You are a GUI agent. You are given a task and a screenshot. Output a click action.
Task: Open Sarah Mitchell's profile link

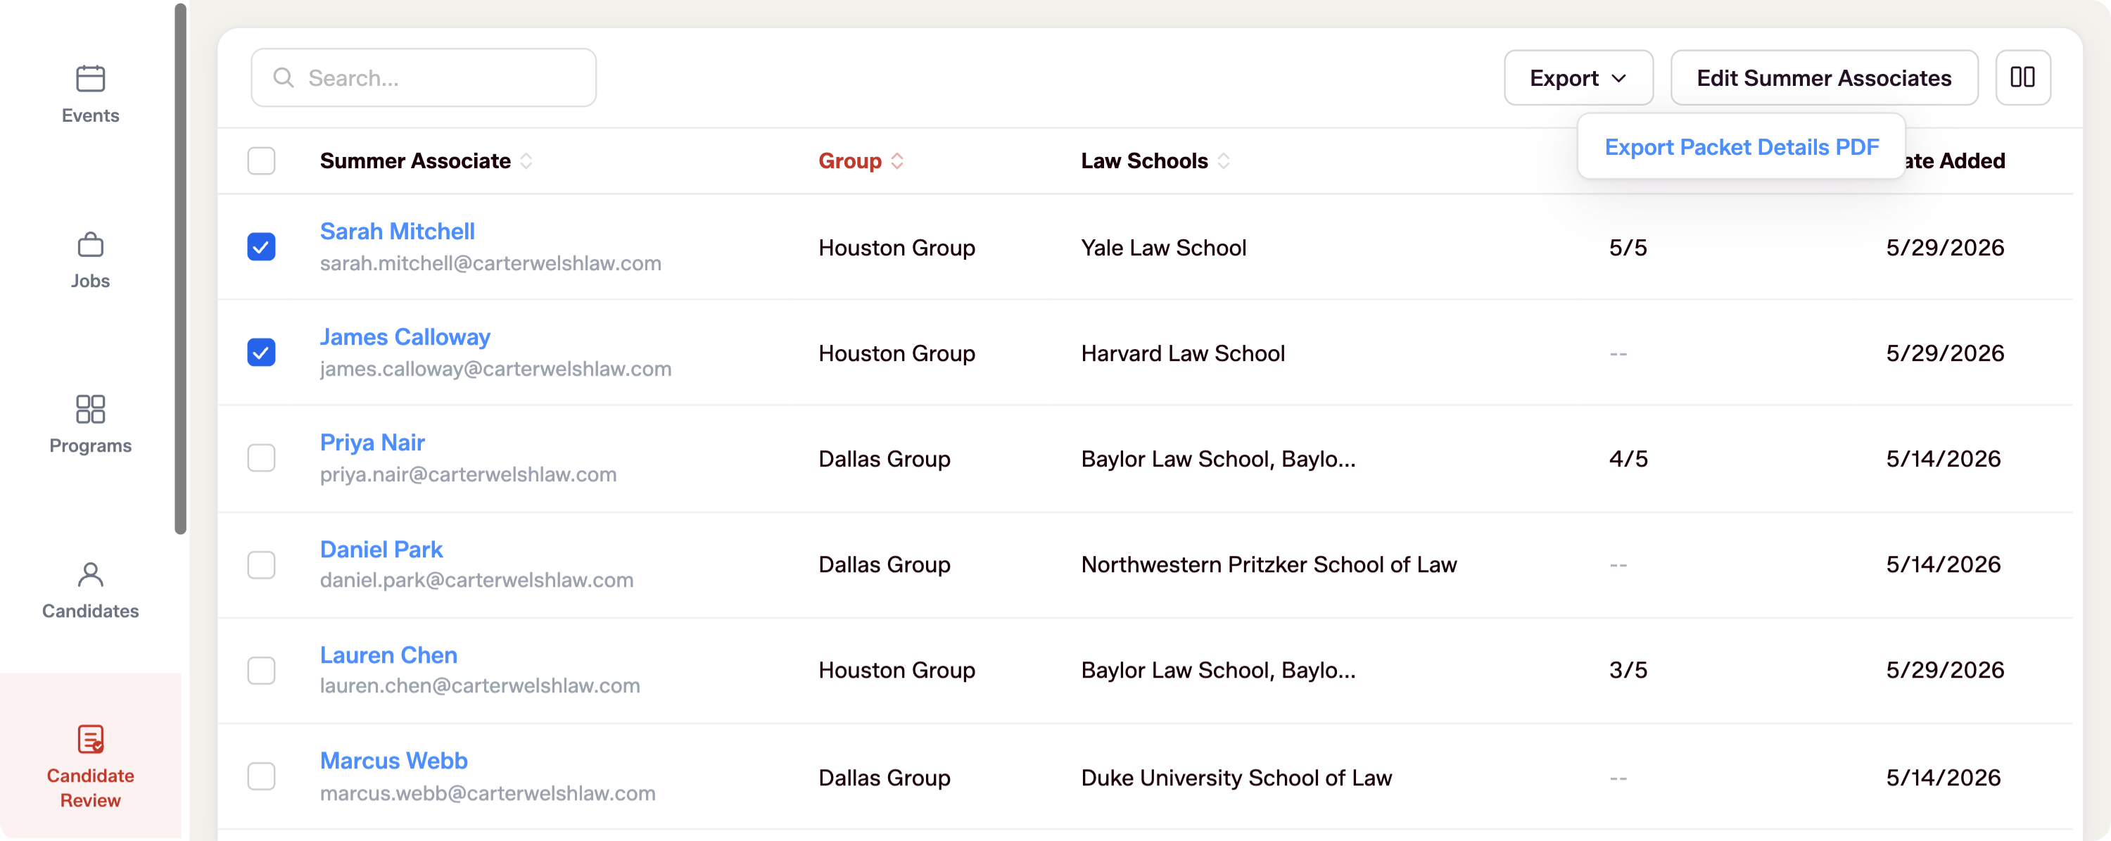(397, 231)
